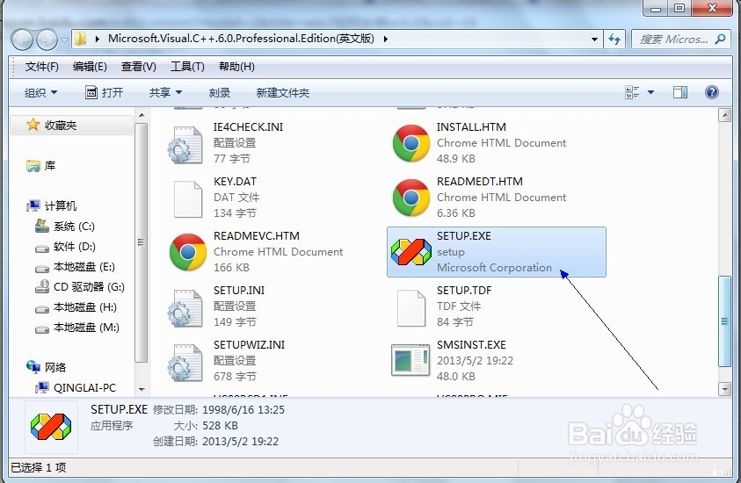This screenshot has height=483, width=741.
Task: Click SETUP.EXE icon in details pane
Action: point(51,426)
